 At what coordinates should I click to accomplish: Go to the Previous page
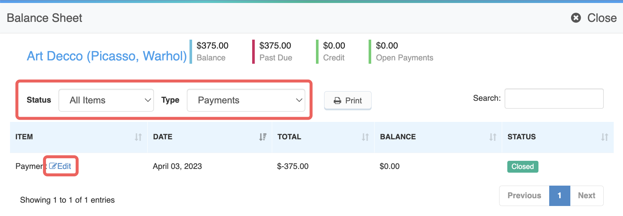[524, 196]
